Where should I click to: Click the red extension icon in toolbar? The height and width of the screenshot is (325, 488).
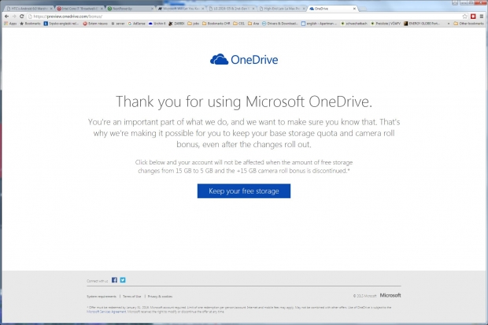coord(474,15)
